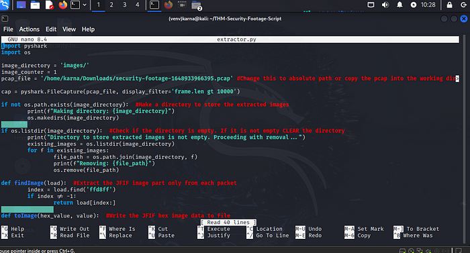Open the display settings tray icon
The image size is (470, 253).
[371, 5]
